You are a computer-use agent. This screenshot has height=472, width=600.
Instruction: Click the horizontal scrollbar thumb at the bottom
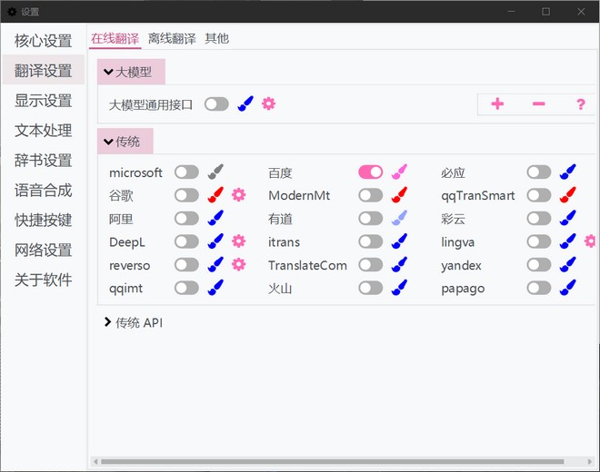pyautogui.click(x=332, y=461)
